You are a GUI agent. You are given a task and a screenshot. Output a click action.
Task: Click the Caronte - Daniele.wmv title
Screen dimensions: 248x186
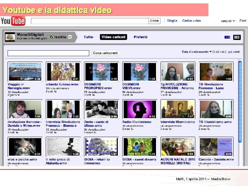click(216, 159)
